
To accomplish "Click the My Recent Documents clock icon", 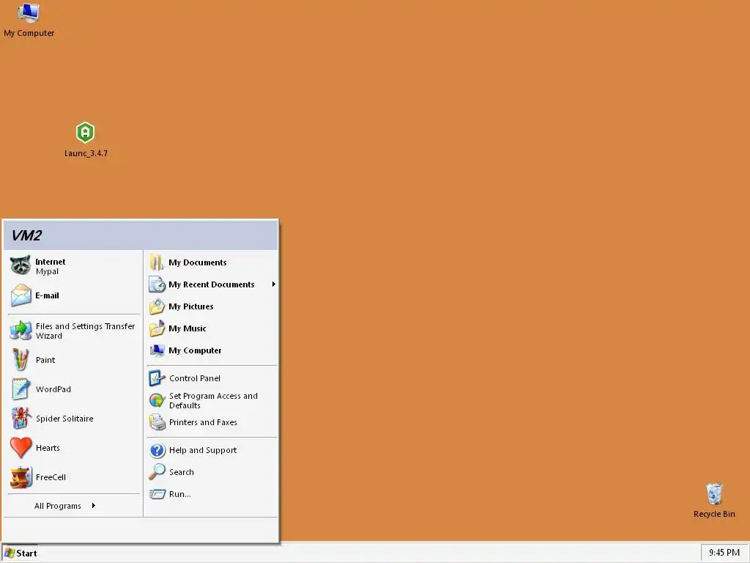I will [x=157, y=284].
